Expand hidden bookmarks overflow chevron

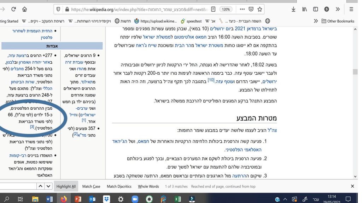click(x=316, y=21)
